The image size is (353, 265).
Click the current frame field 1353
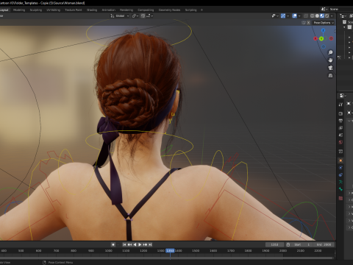275,244
